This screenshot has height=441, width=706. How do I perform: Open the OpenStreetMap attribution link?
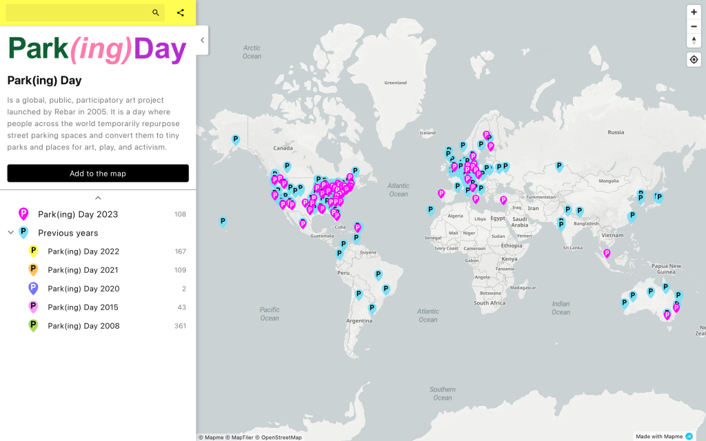[x=279, y=438]
